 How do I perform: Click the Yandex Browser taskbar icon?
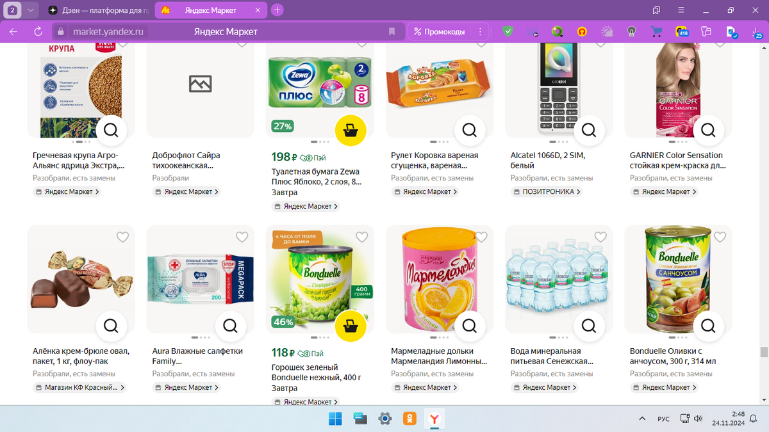[434, 419]
